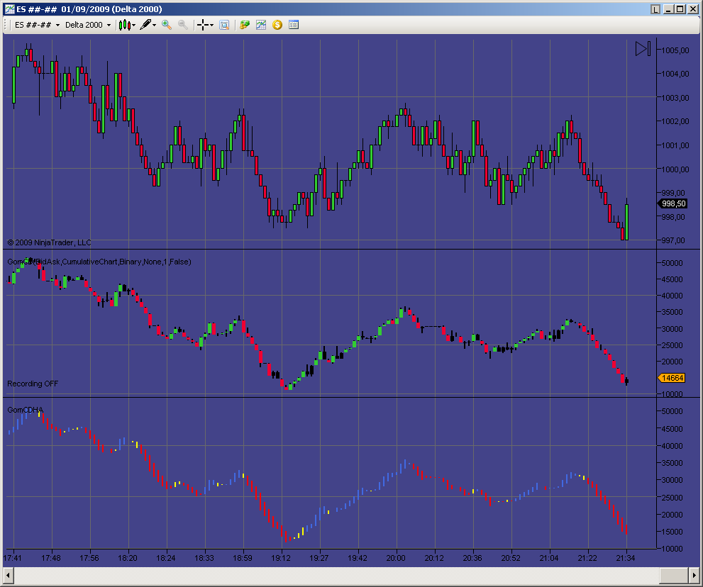Open the chart properties icon
This screenshot has width=703, height=587.
[294, 25]
